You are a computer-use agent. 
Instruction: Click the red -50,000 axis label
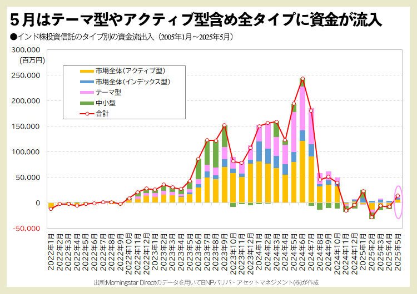(26, 229)
